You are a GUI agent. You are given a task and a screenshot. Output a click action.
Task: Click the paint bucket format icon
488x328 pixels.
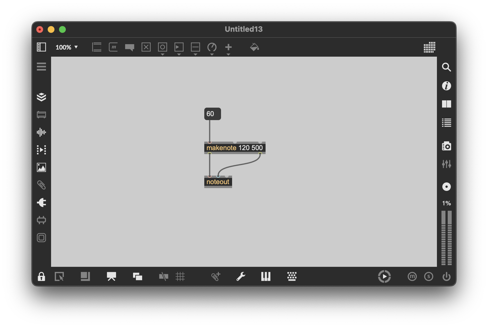[x=254, y=47]
